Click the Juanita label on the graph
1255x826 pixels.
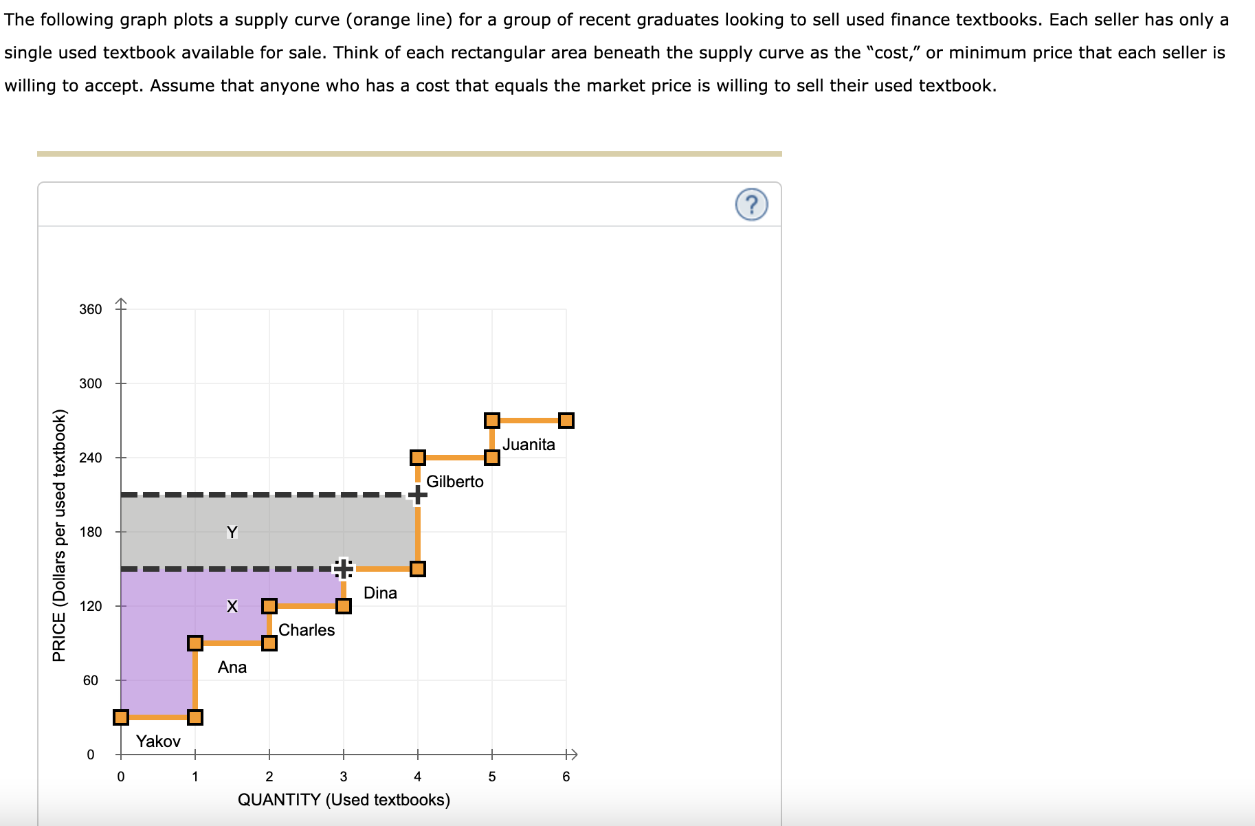click(529, 444)
